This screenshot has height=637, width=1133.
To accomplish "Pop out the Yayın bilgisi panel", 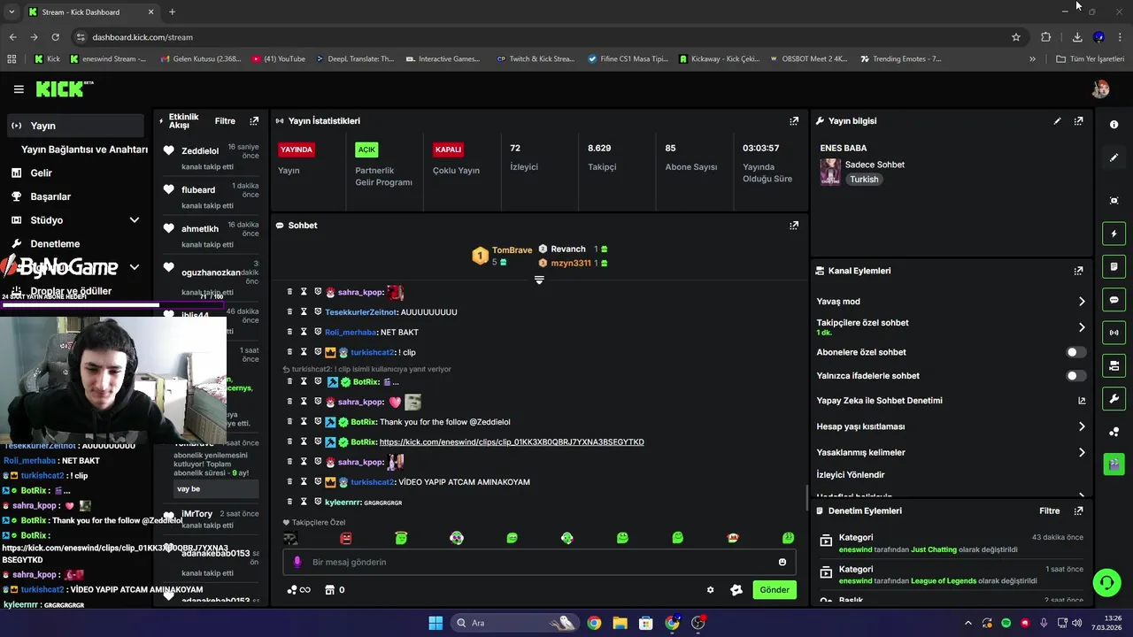I will pos(1078,121).
